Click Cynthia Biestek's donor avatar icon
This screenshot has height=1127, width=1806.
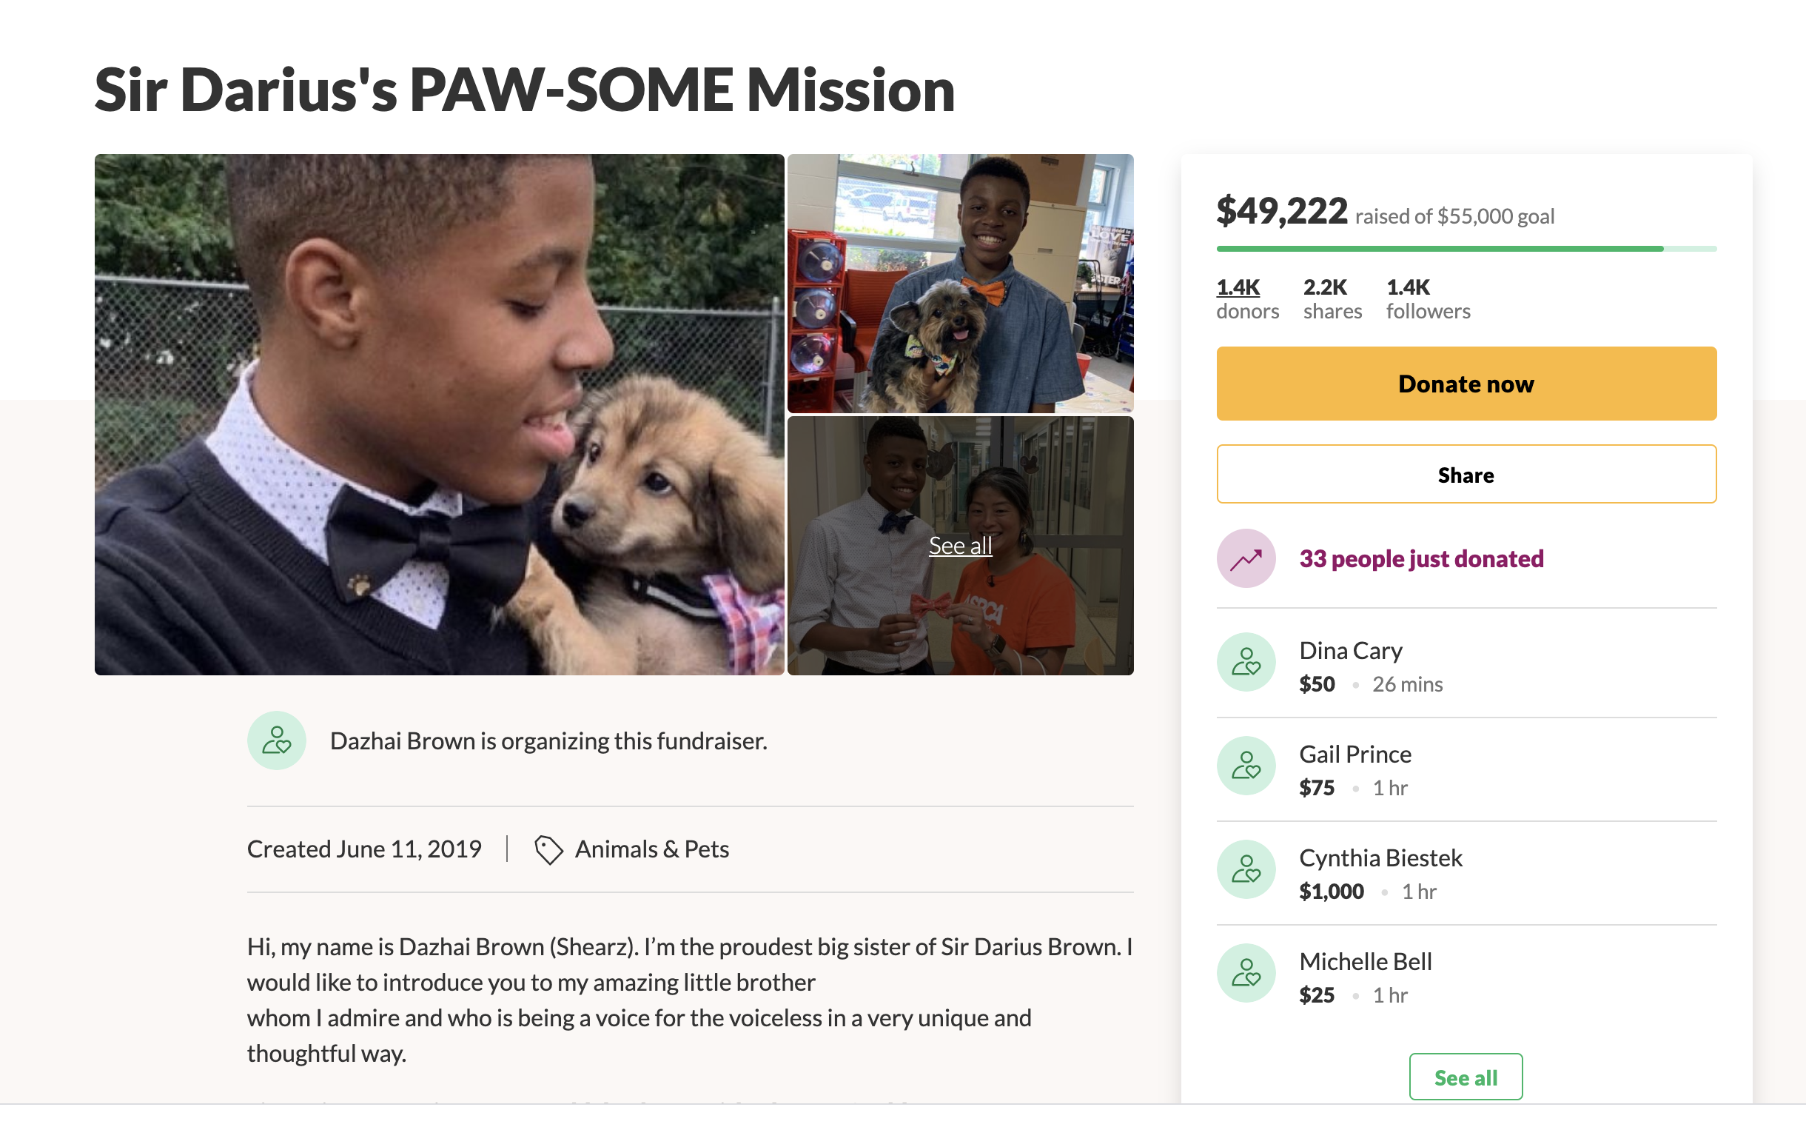(1246, 869)
